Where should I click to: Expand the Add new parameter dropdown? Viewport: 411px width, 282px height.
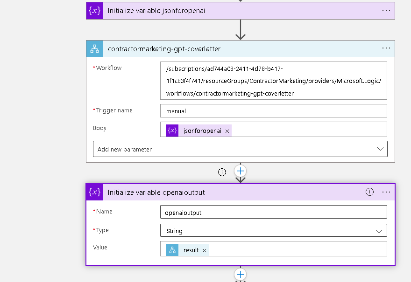(x=240, y=149)
